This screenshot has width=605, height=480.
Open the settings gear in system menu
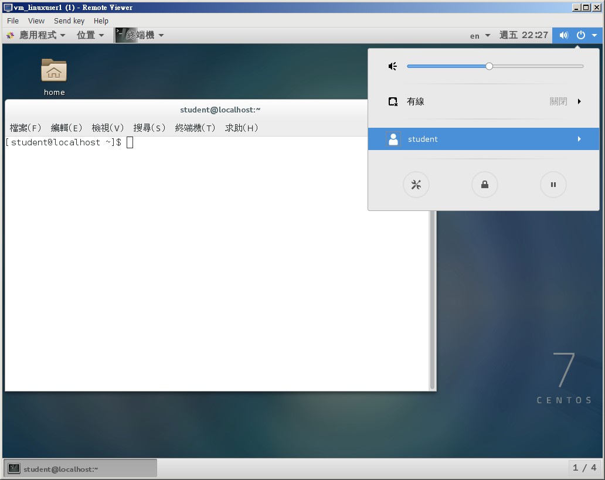416,184
